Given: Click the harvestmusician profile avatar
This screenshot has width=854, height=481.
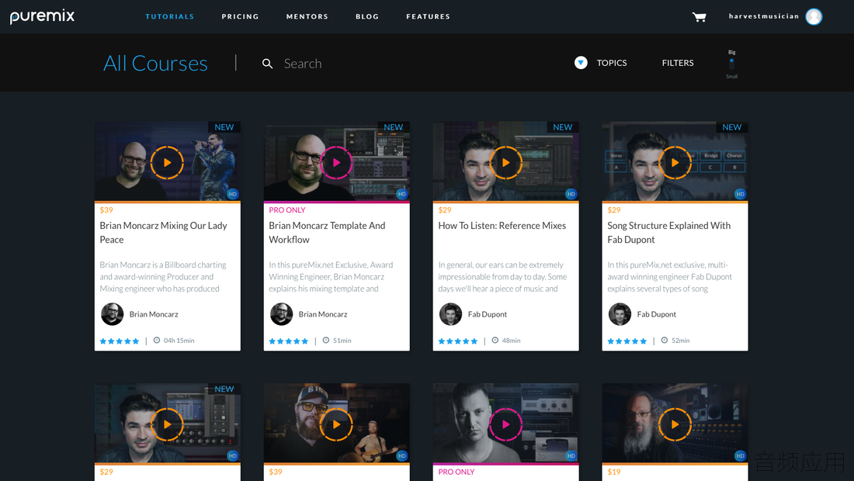Looking at the screenshot, I should click(814, 17).
